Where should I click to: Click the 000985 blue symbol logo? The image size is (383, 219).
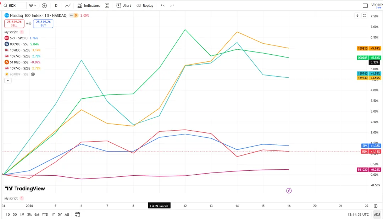pos(7,44)
